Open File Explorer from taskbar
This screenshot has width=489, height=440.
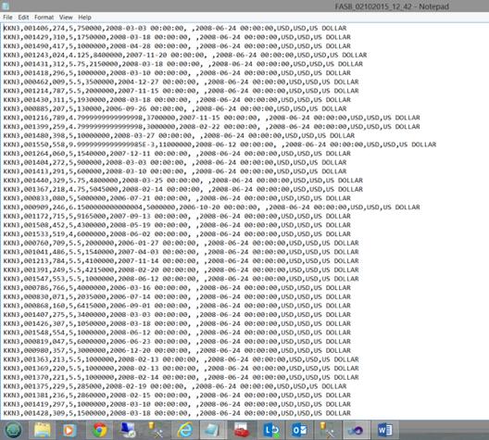[x=43, y=431]
